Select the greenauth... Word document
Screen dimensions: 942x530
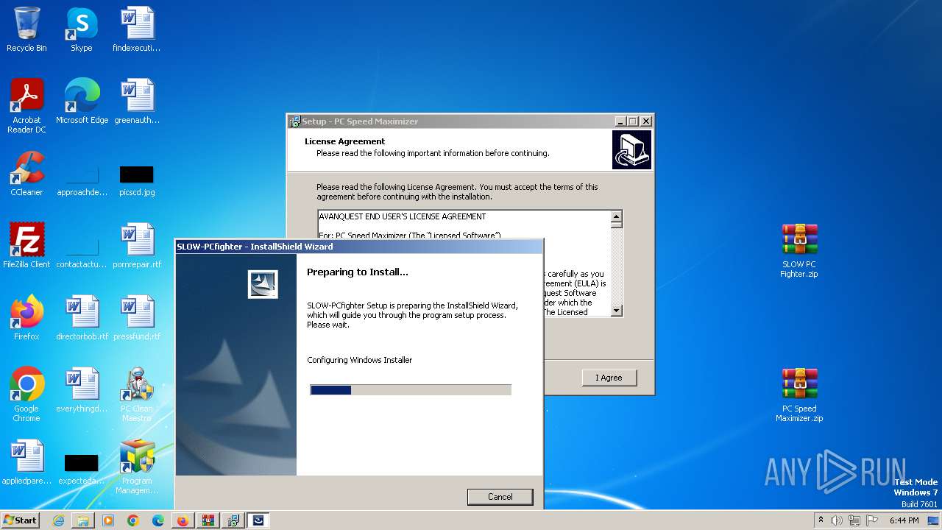coord(137,102)
